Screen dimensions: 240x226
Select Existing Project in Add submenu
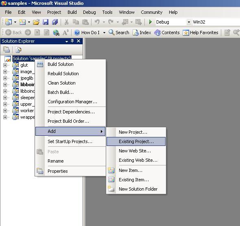click(x=136, y=141)
